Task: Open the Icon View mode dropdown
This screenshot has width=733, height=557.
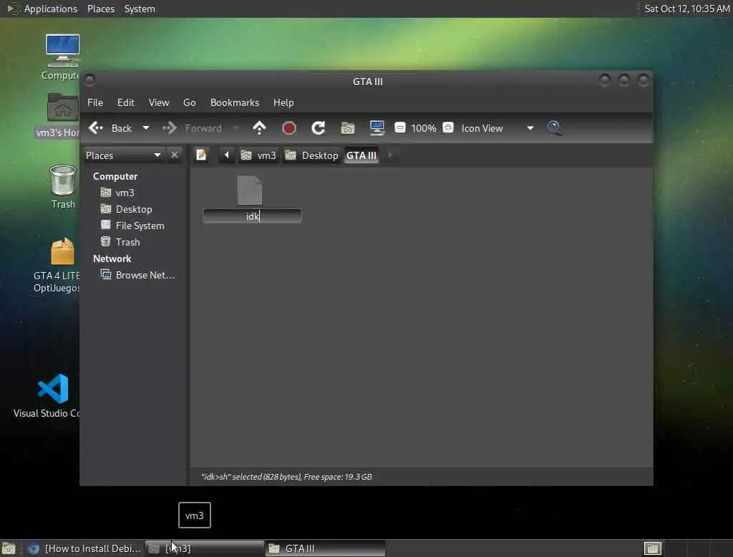Action: pyautogui.click(x=497, y=128)
